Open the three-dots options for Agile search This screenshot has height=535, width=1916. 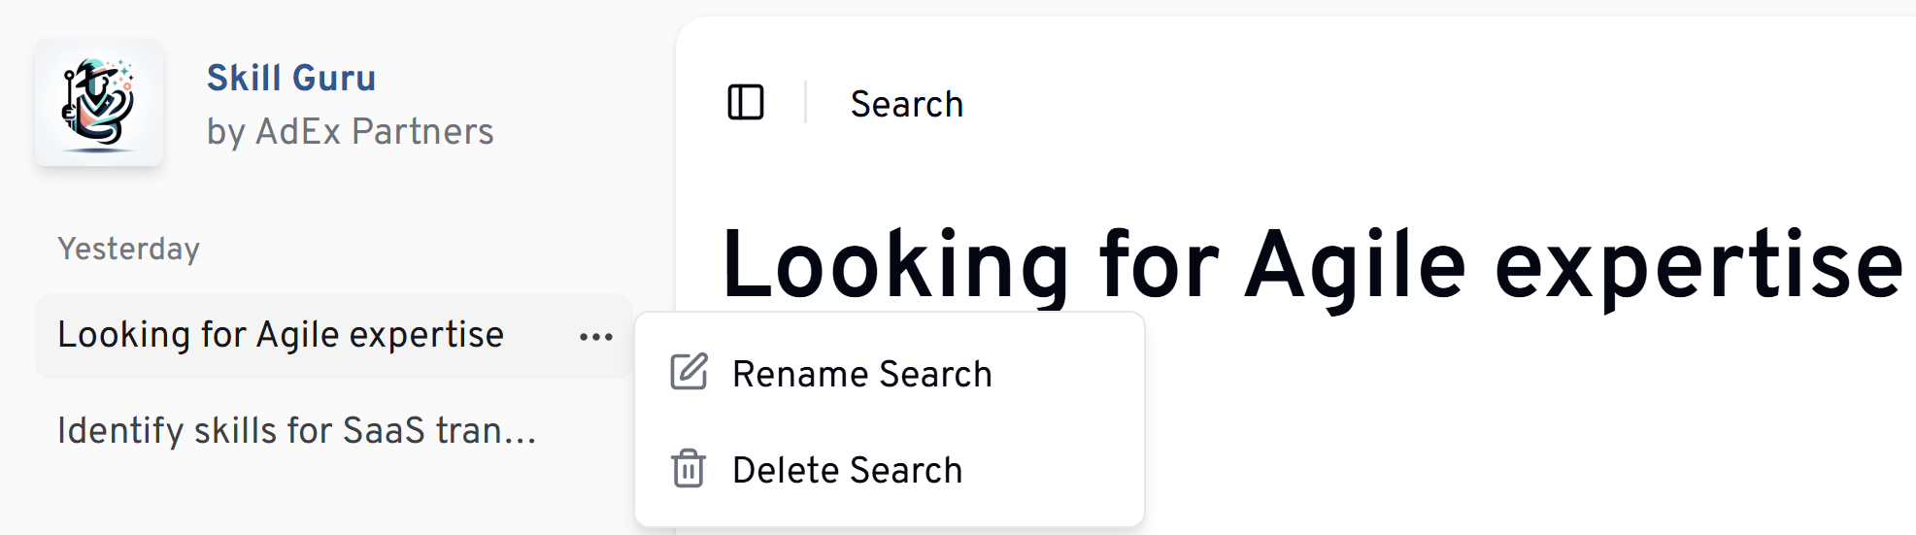596,337
